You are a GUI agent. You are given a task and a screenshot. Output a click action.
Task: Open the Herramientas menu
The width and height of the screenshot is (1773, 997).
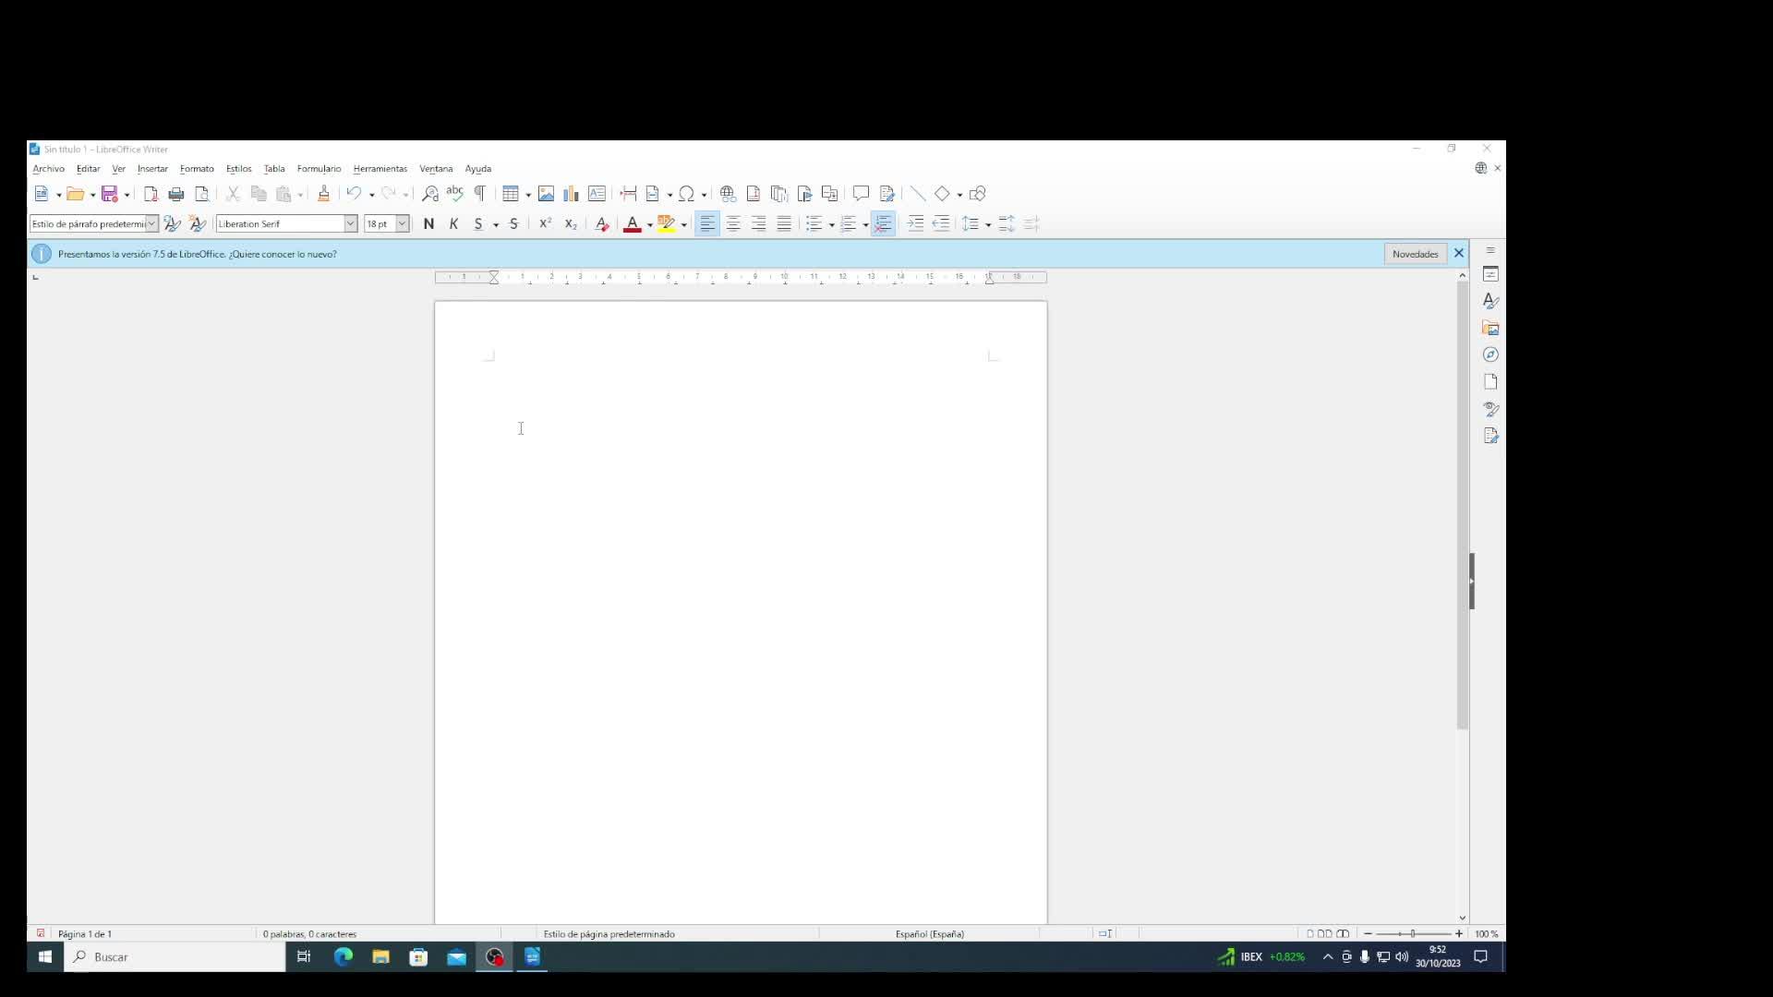pyautogui.click(x=380, y=169)
